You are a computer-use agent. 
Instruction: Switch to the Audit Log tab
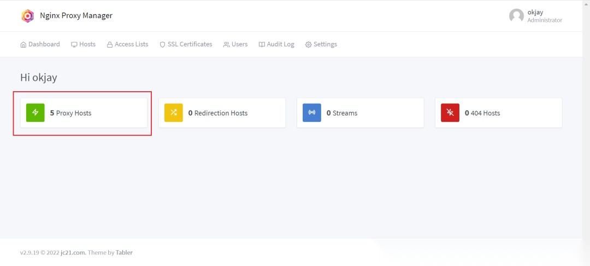coord(276,44)
